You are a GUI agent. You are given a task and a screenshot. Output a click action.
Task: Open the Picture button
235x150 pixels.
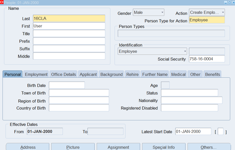tap(73, 147)
